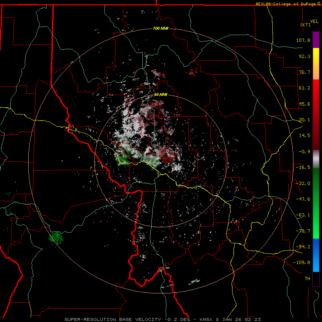Select the -0.9 knot legend value
Image resolution: width=322 pixels, height=322 pixels.
click(x=304, y=152)
